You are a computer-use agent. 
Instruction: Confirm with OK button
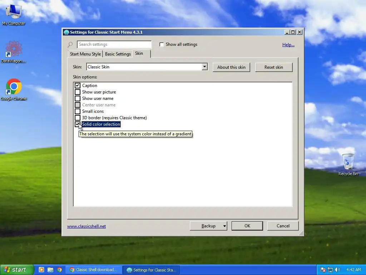247,226
